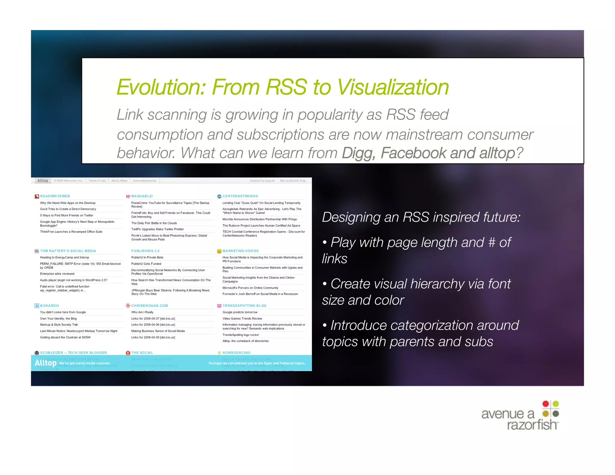Open the Acknowledgments tab
The width and height of the screenshot is (615, 475).
[x=144, y=181]
